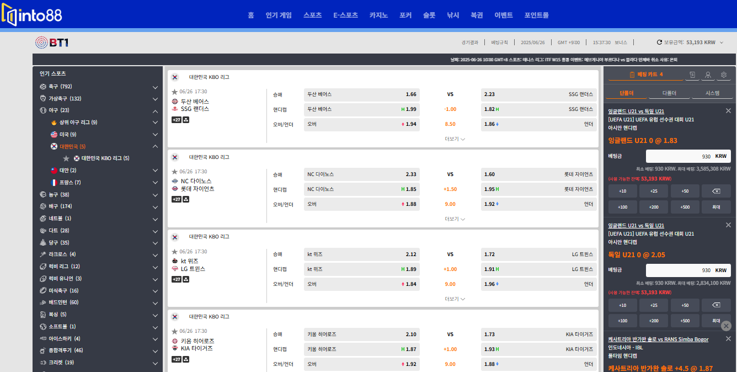Open the 경기결과 link
This screenshot has height=372, width=737.
tap(470, 42)
